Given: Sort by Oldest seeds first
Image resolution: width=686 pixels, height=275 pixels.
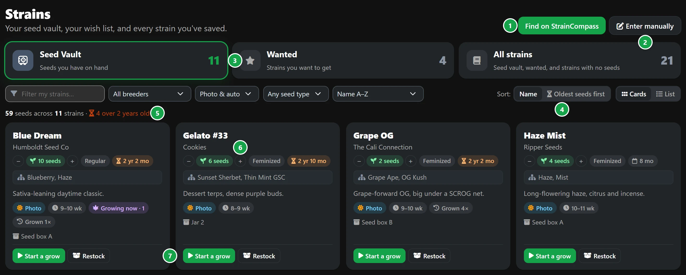Looking at the screenshot, I should click(576, 94).
